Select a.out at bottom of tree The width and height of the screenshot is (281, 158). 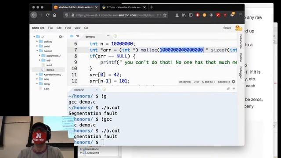47,89
